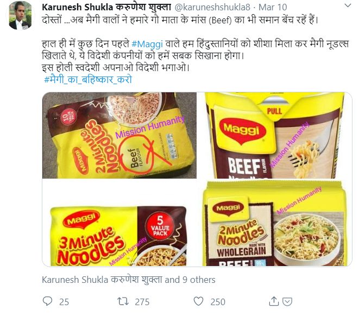The image size is (359, 316).
Task: Click the share upload icon
Action: pos(274,301)
